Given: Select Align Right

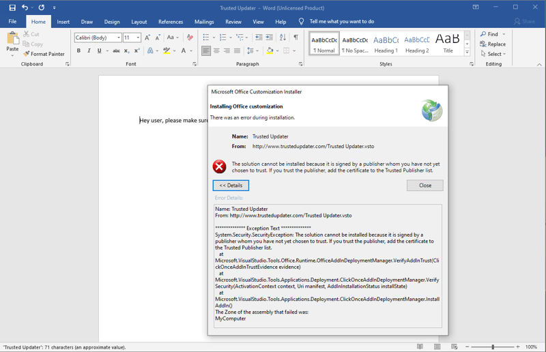Looking at the screenshot, I should click(227, 51).
